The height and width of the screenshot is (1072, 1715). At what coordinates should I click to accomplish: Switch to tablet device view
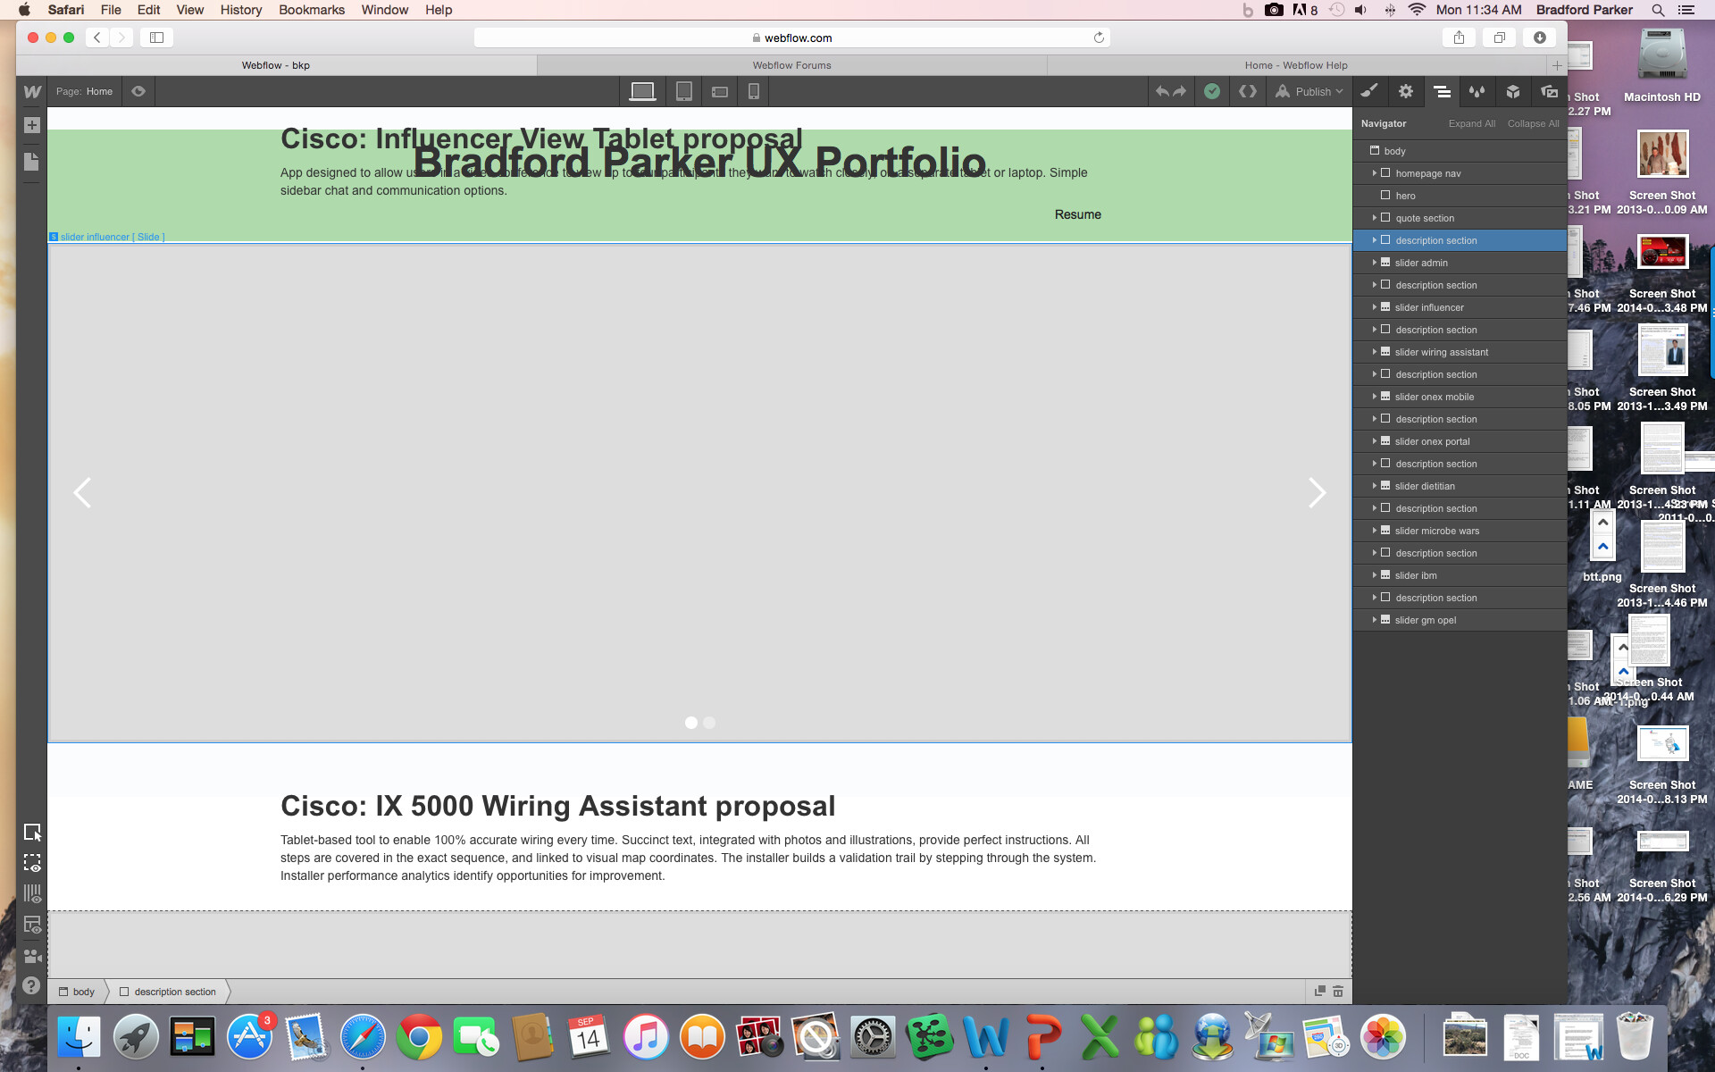(x=684, y=91)
